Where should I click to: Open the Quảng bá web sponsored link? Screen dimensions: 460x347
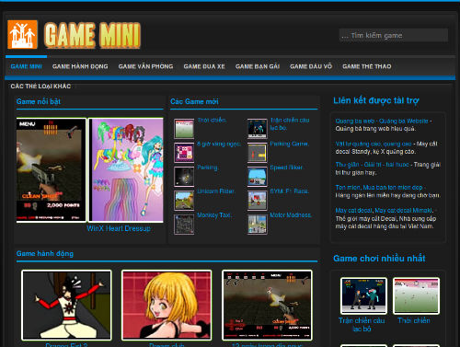[382, 121]
